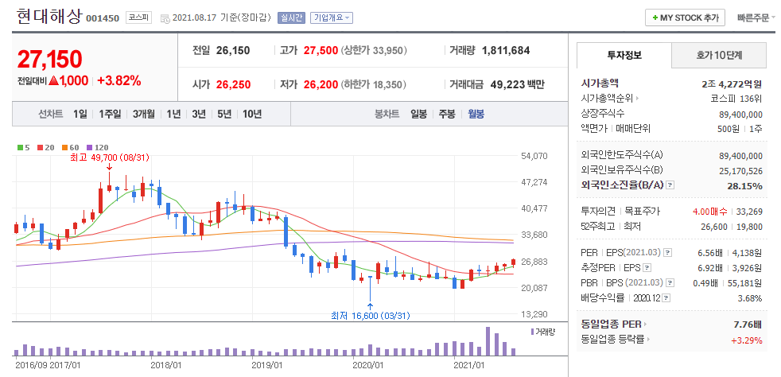
Task: Select the 5년 line chart period
Action: [x=224, y=114]
